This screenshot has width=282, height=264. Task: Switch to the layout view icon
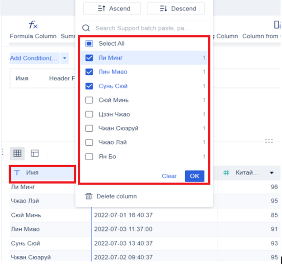click(35, 153)
